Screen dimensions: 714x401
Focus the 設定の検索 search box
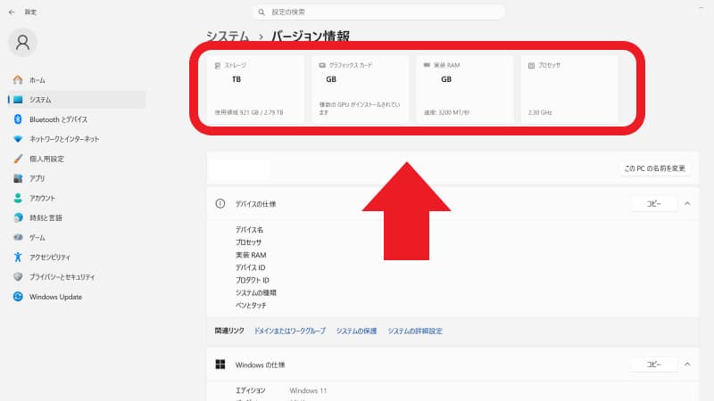pos(378,12)
